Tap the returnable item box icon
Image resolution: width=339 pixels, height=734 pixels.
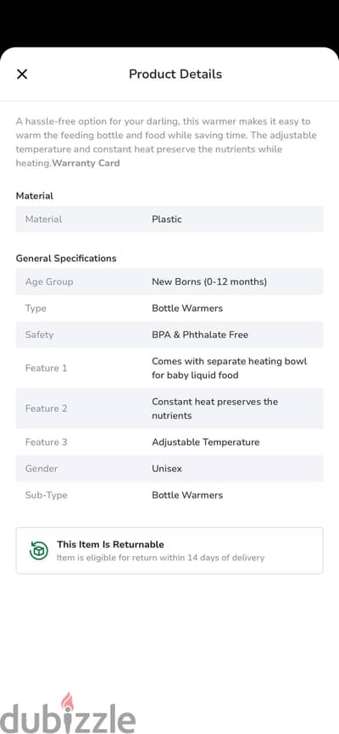click(39, 551)
